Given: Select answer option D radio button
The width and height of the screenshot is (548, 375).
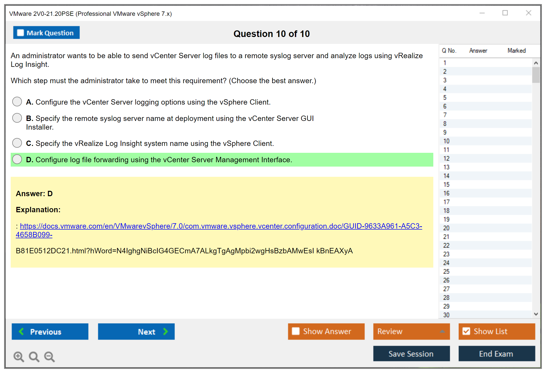Looking at the screenshot, I should pos(17,159).
